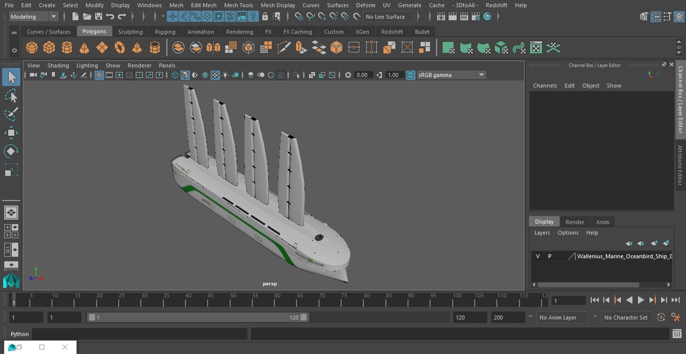The height and width of the screenshot is (354, 686).
Task: Click the IPR render icon
Action: pos(464,16)
